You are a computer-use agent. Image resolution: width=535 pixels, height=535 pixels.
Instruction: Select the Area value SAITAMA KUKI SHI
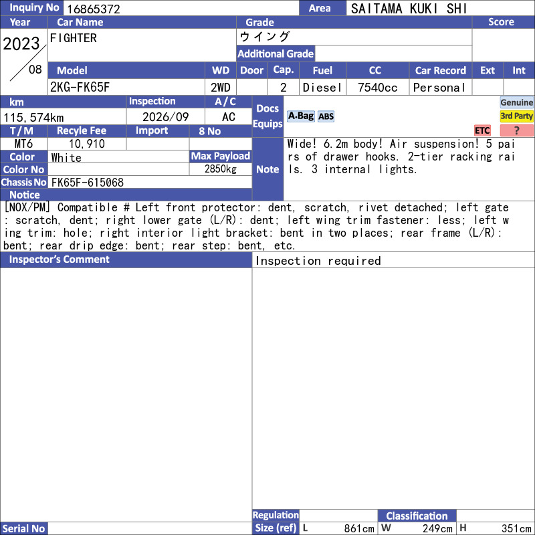[409, 9]
